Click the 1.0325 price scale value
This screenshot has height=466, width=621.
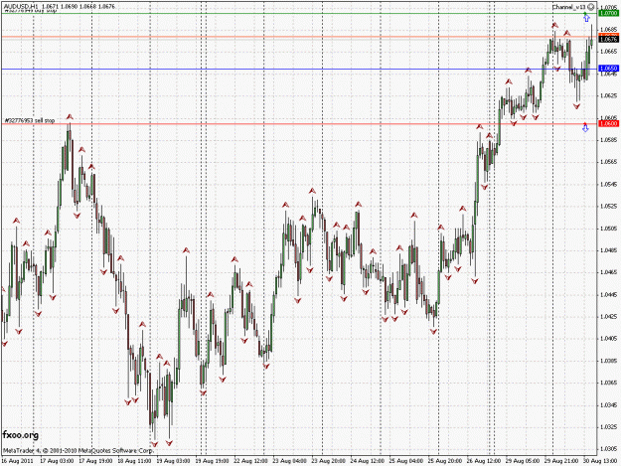pos(609,427)
